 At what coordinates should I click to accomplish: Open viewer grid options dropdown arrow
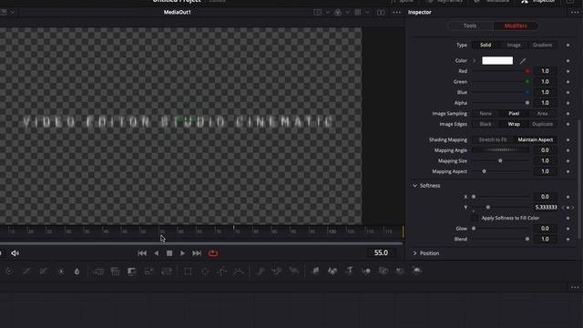(x=368, y=12)
